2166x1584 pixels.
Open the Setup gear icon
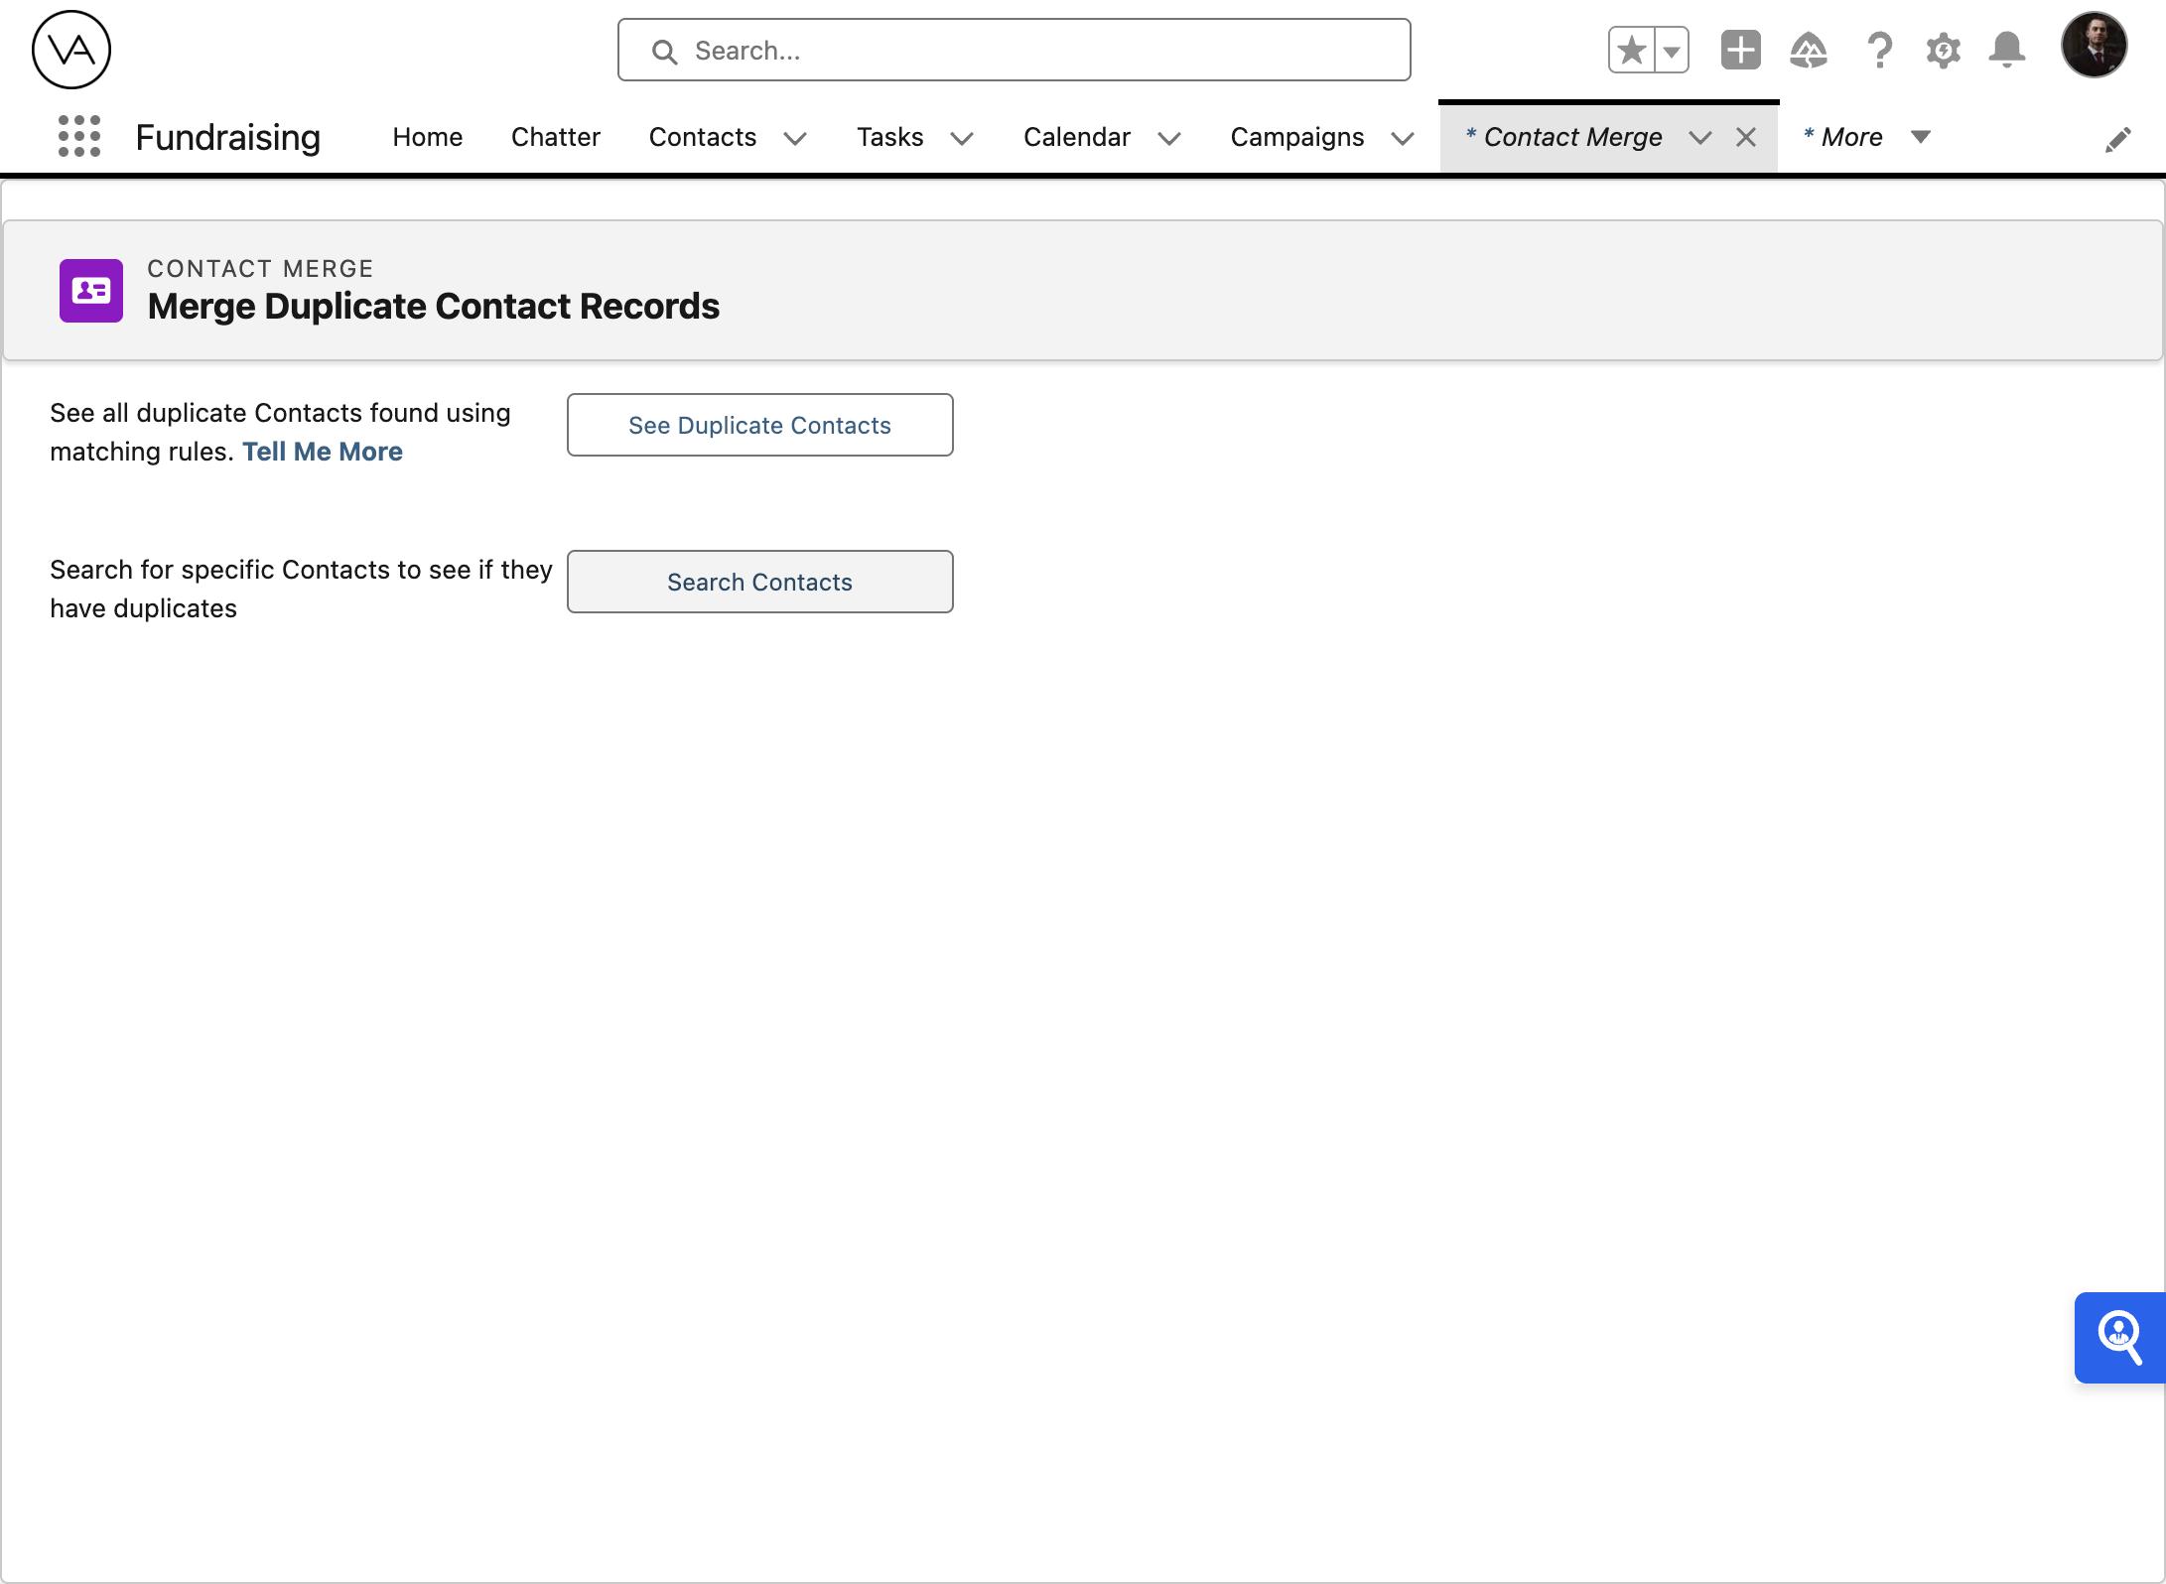1943,50
